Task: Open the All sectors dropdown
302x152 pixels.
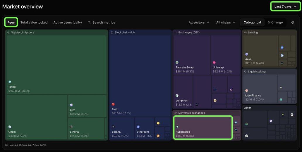Action: point(199,22)
